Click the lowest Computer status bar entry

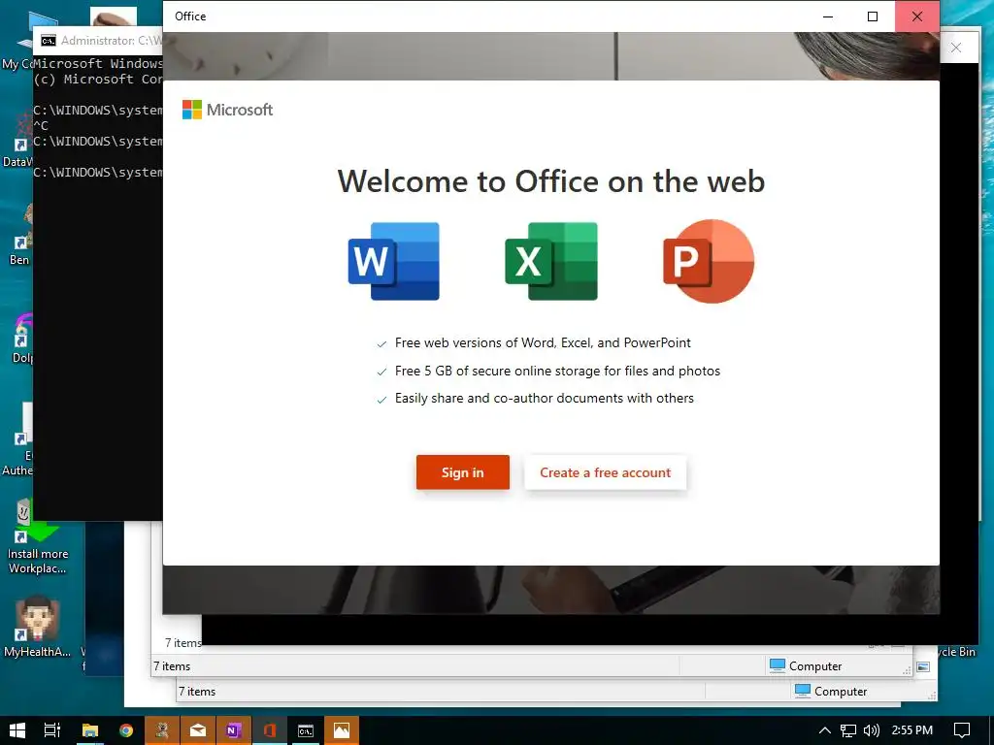point(831,691)
